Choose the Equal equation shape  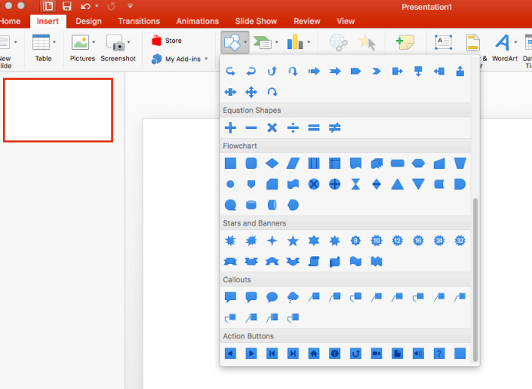coord(314,128)
